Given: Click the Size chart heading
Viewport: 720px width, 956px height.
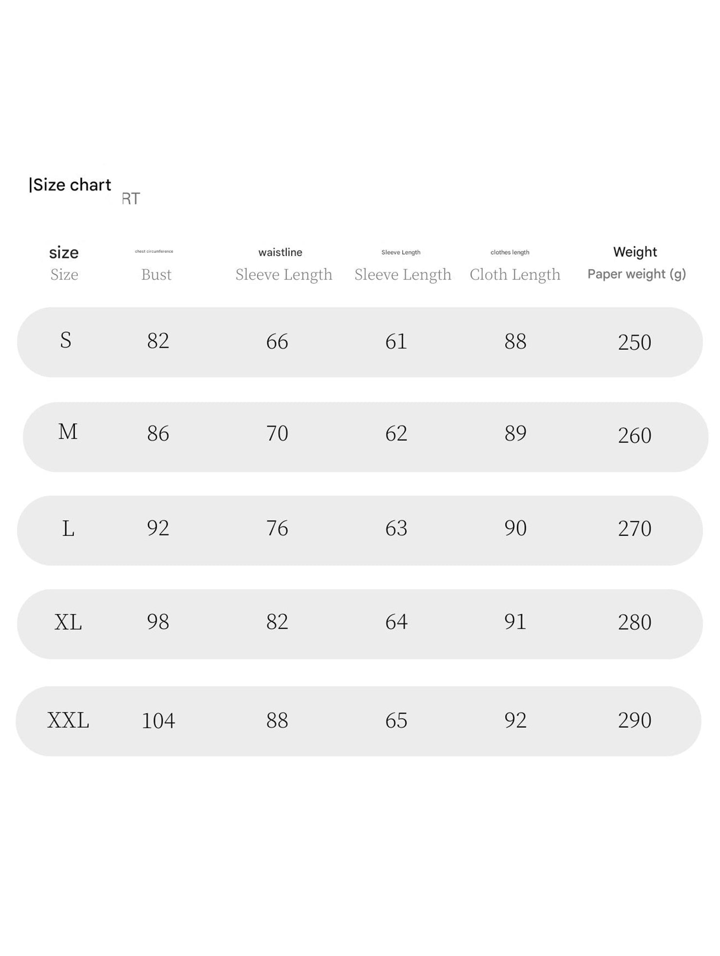Looking at the screenshot, I should [x=70, y=185].
